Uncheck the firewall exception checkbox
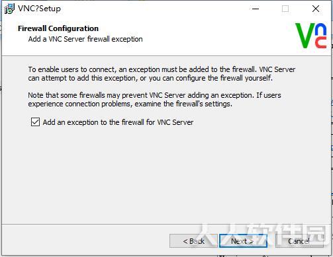 point(35,122)
